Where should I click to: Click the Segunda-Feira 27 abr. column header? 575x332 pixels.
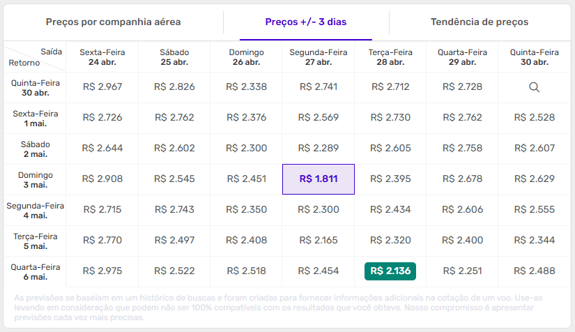[319, 56]
